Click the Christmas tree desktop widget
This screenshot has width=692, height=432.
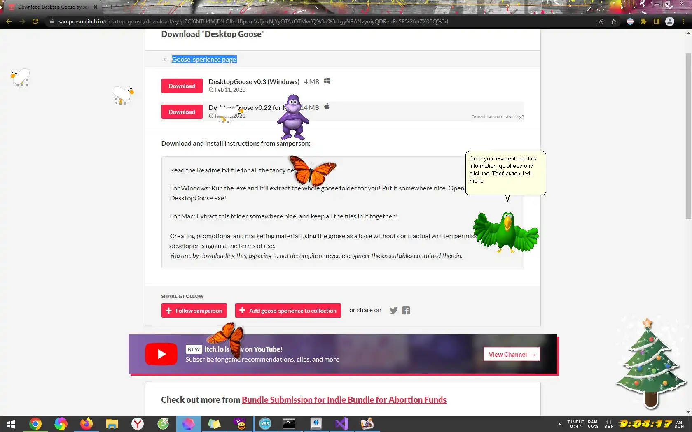[651, 364]
